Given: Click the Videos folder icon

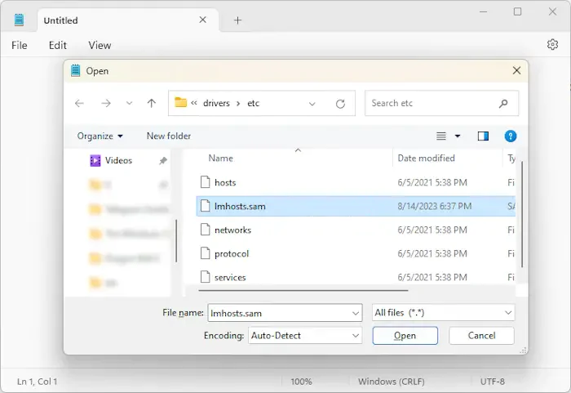Looking at the screenshot, I should (95, 161).
